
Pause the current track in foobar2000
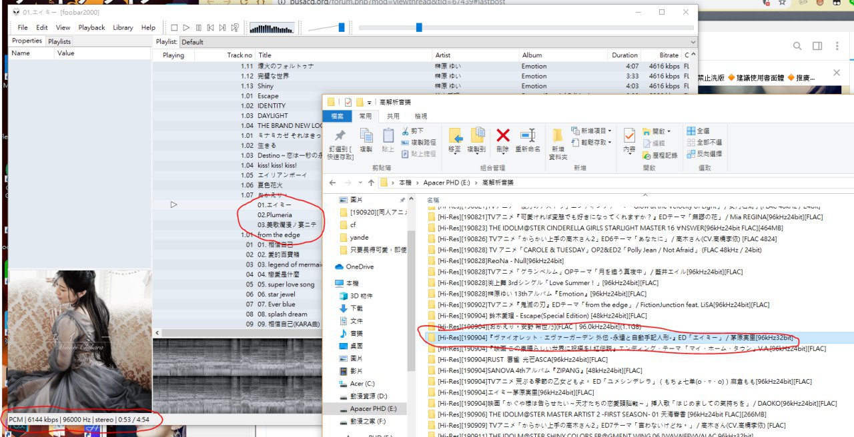198,28
